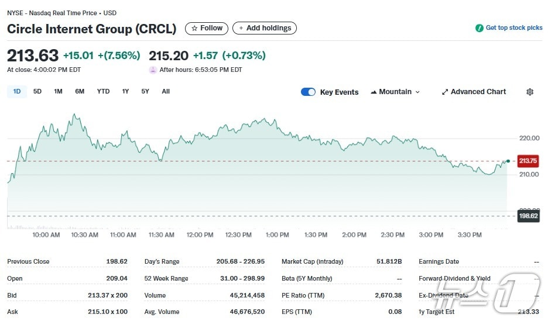The height and width of the screenshot is (321, 548).
Task: Toggle the Key Events switch
Action: tap(308, 92)
